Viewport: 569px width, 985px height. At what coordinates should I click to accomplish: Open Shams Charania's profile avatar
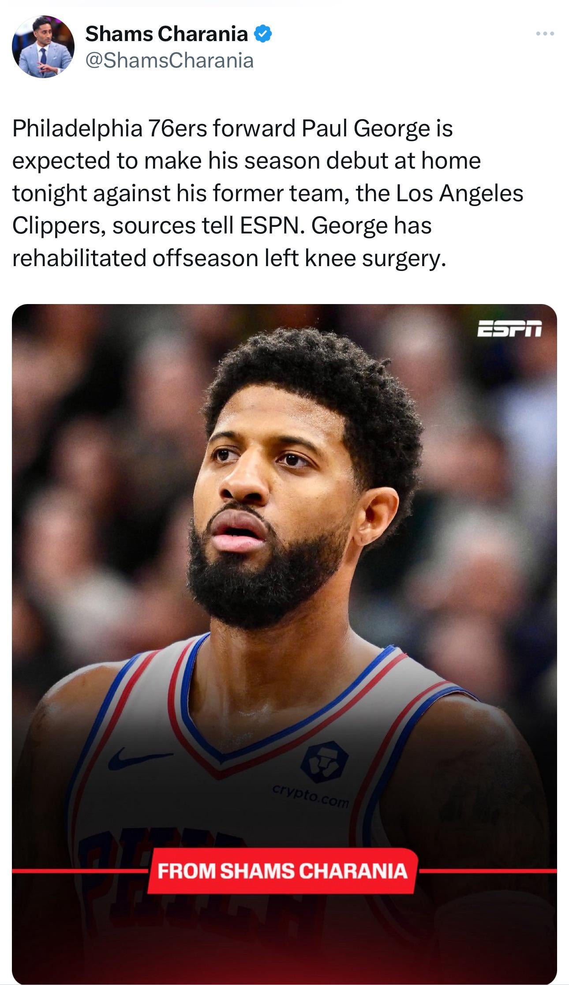[43, 47]
